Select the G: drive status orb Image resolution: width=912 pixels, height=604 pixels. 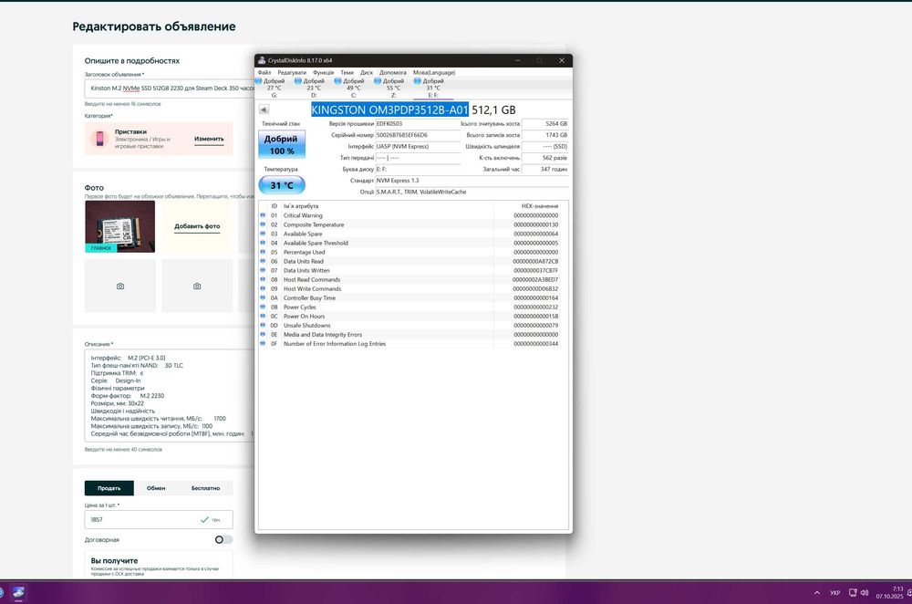click(259, 81)
